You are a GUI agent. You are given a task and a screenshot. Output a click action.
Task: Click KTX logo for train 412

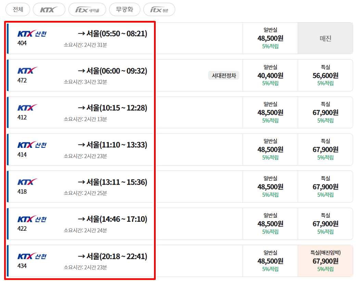(x=27, y=107)
